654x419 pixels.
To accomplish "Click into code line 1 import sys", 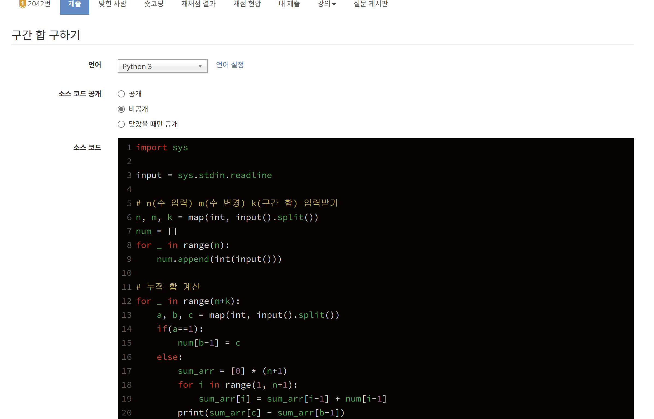I will pyautogui.click(x=162, y=147).
